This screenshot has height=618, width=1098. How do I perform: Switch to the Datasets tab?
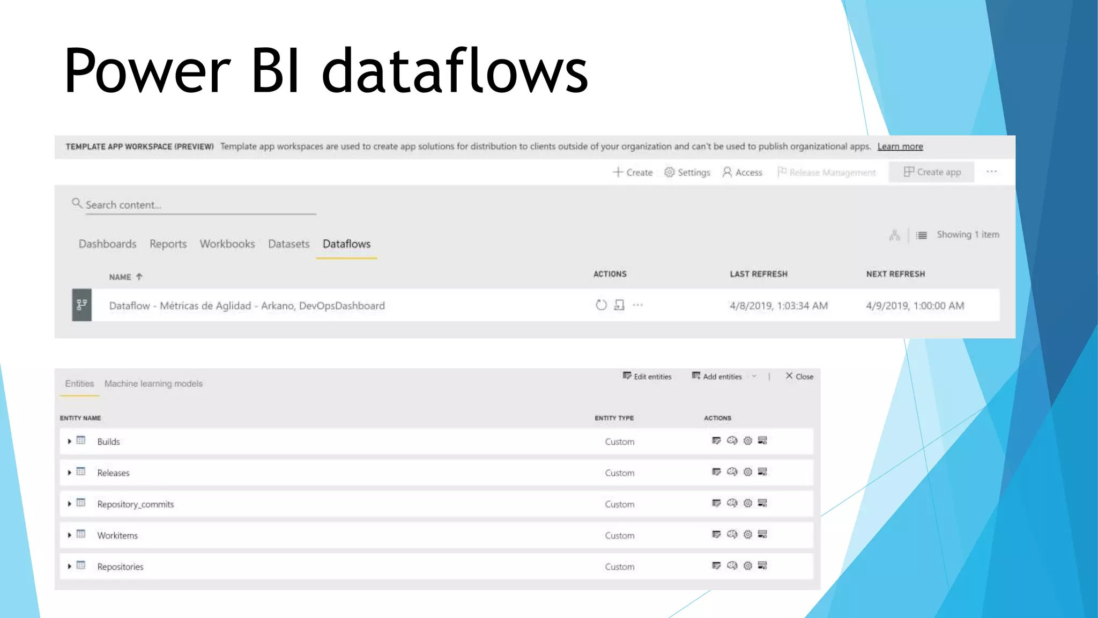pyautogui.click(x=288, y=244)
